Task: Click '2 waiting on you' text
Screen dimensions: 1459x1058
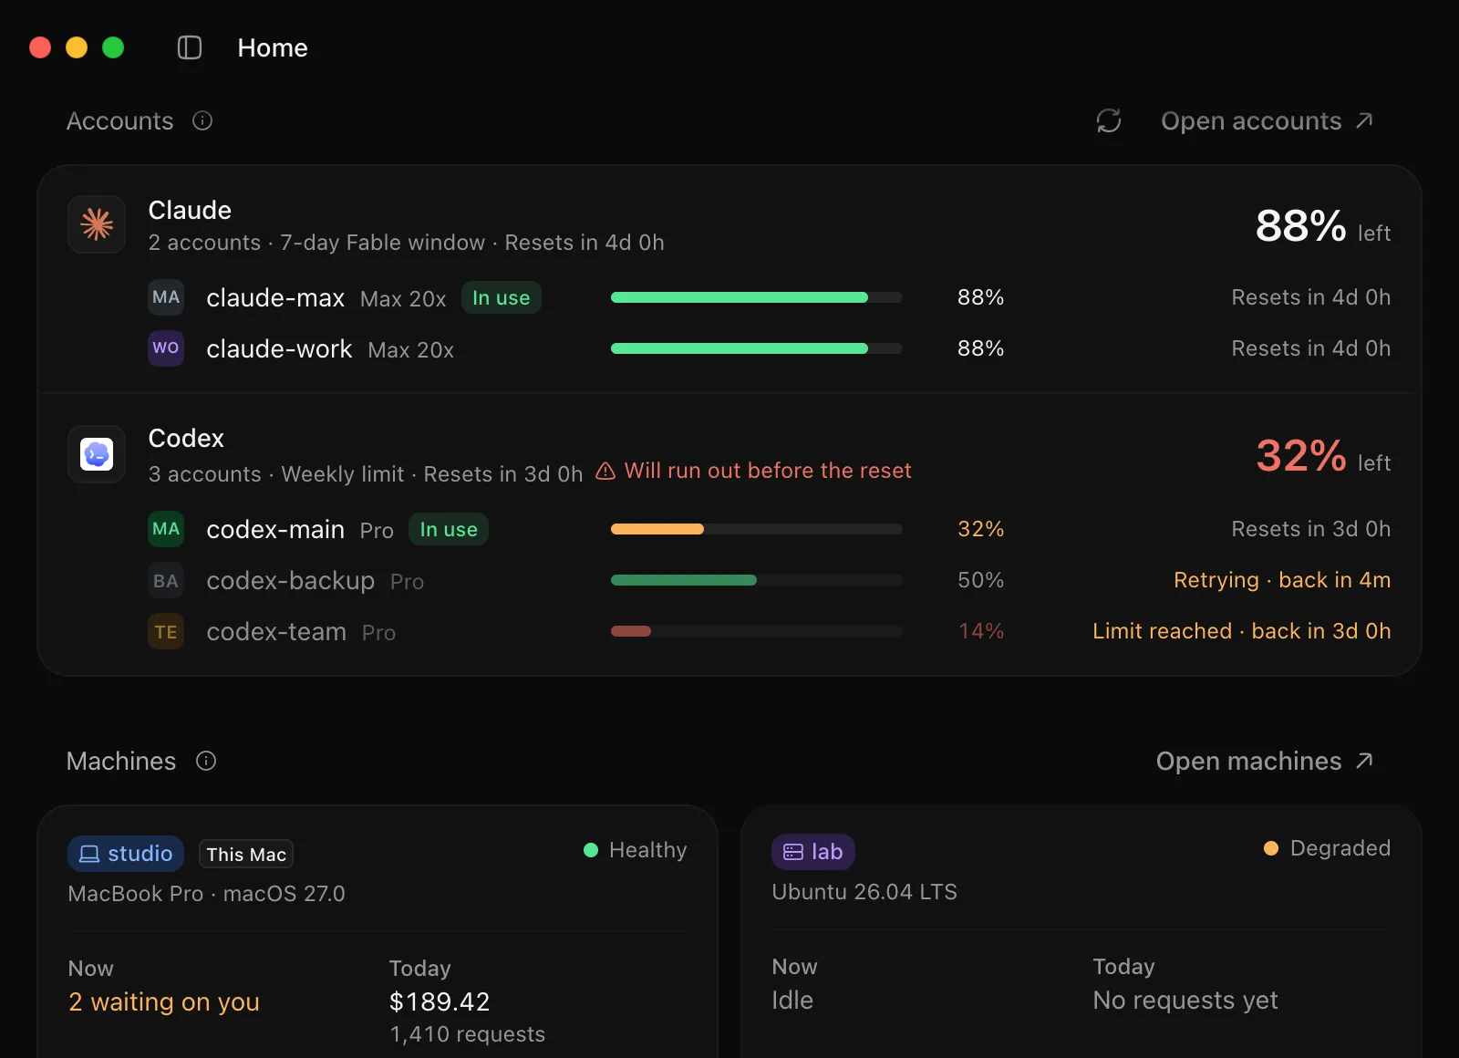Action: 164,1001
